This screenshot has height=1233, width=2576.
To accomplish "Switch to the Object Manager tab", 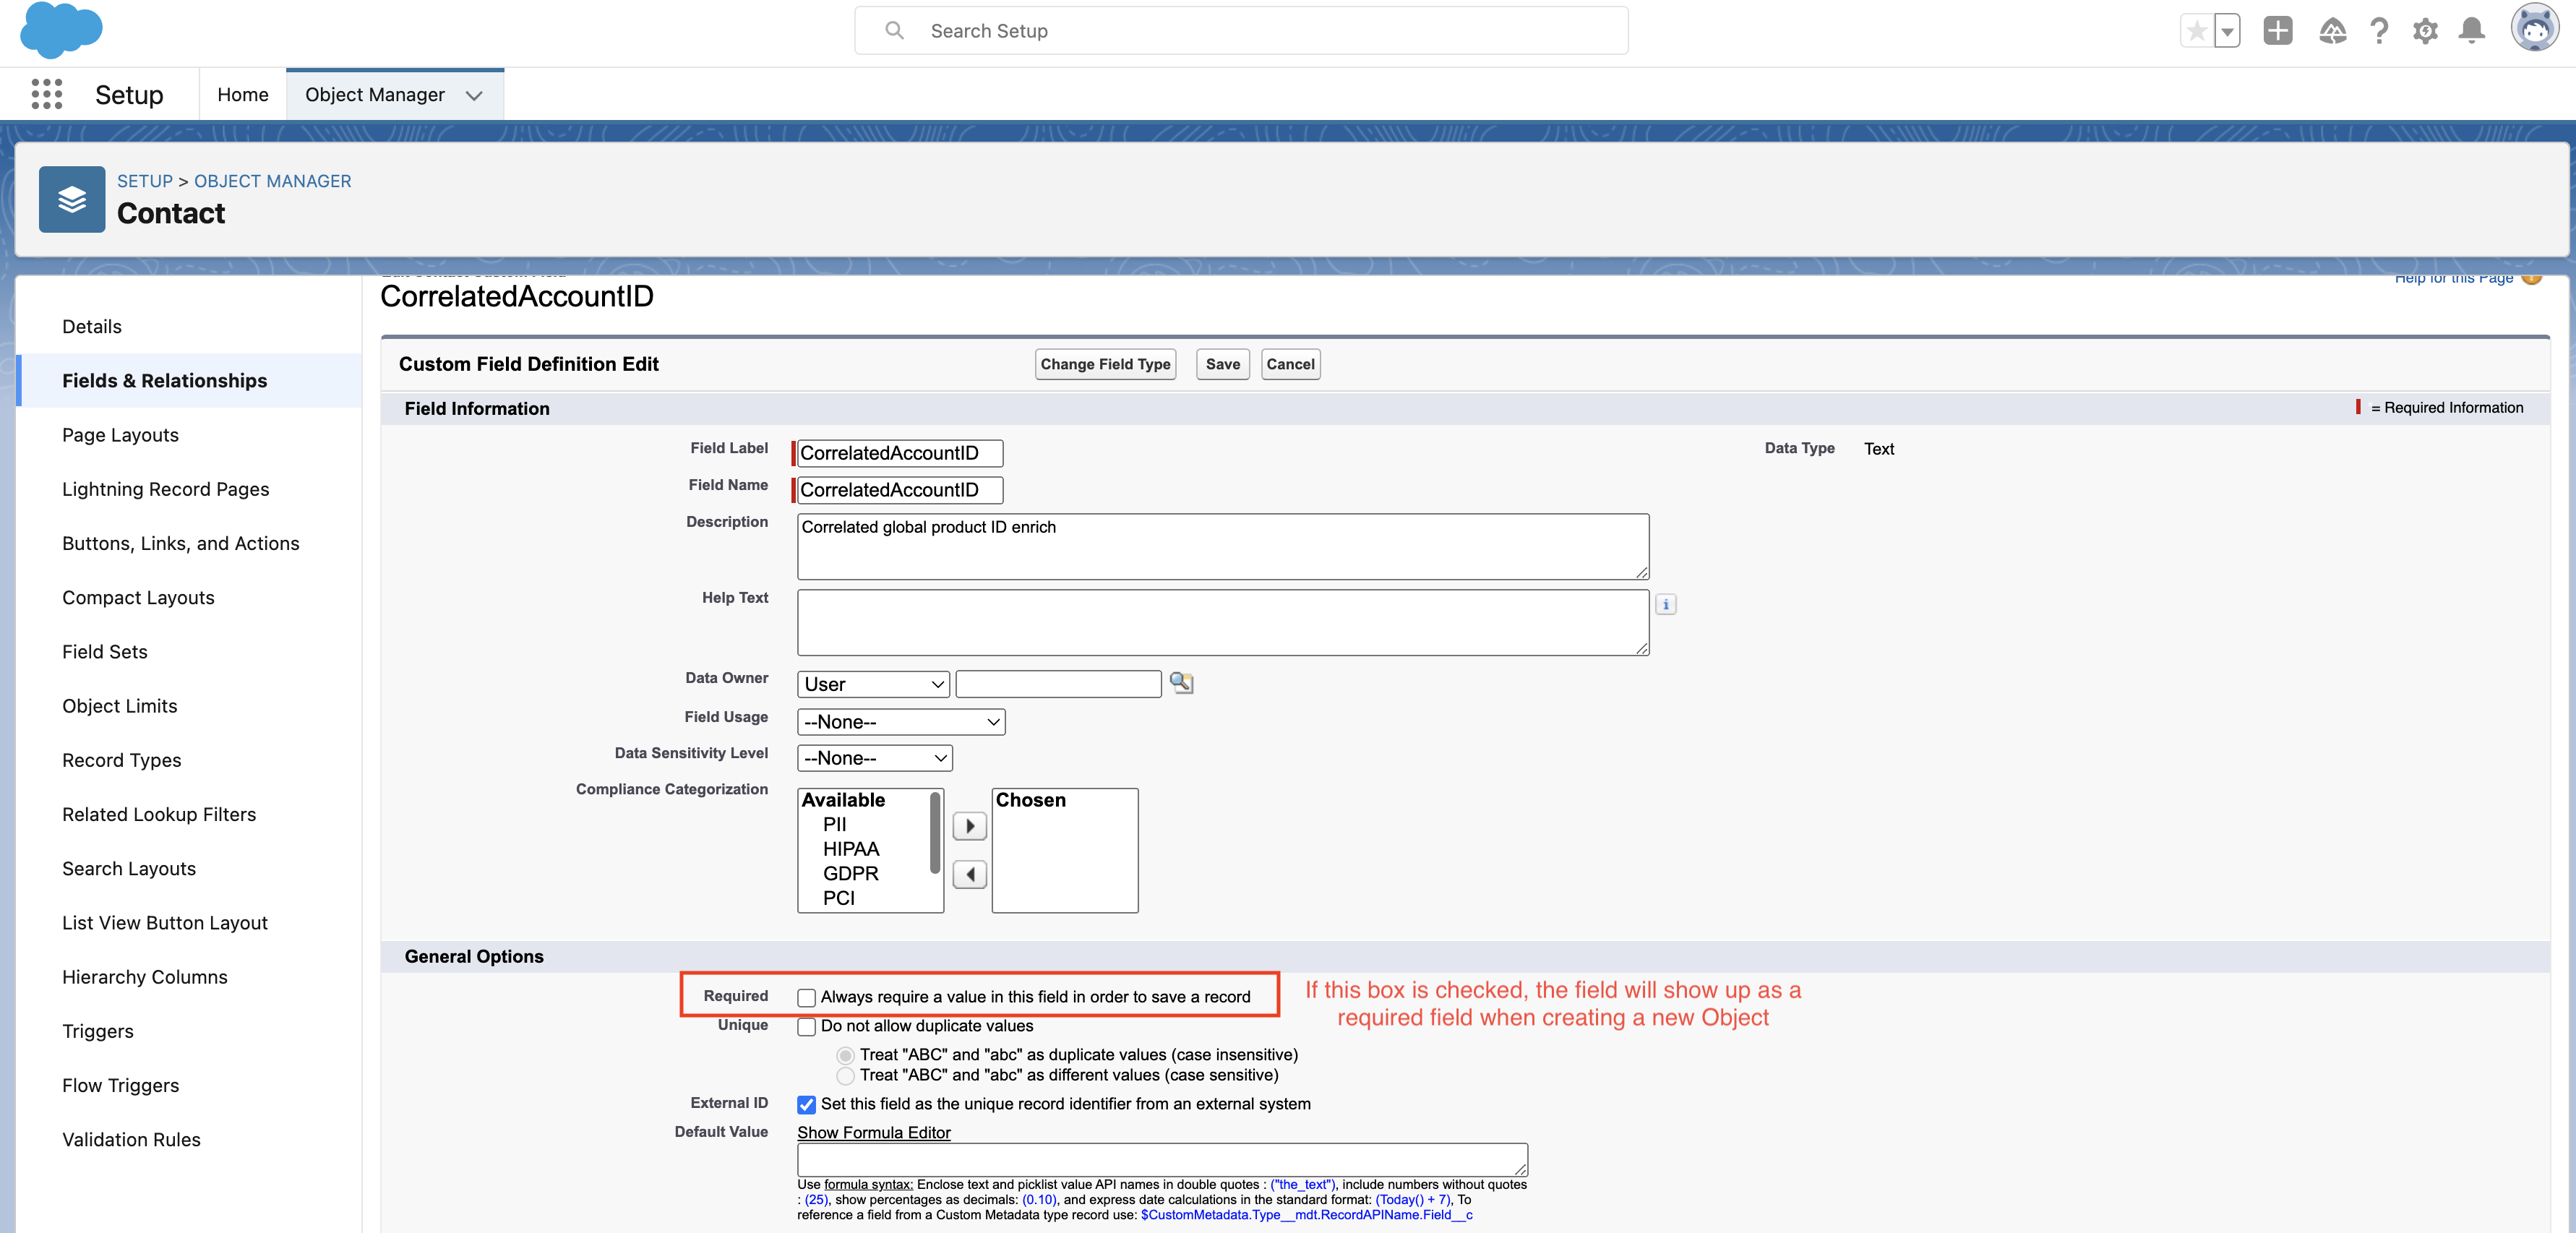I will [x=375, y=95].
